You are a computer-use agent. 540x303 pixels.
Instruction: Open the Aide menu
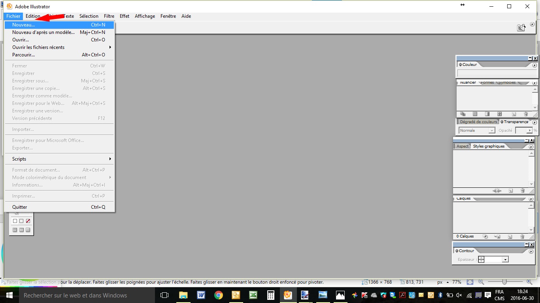[x=186, y=16]
